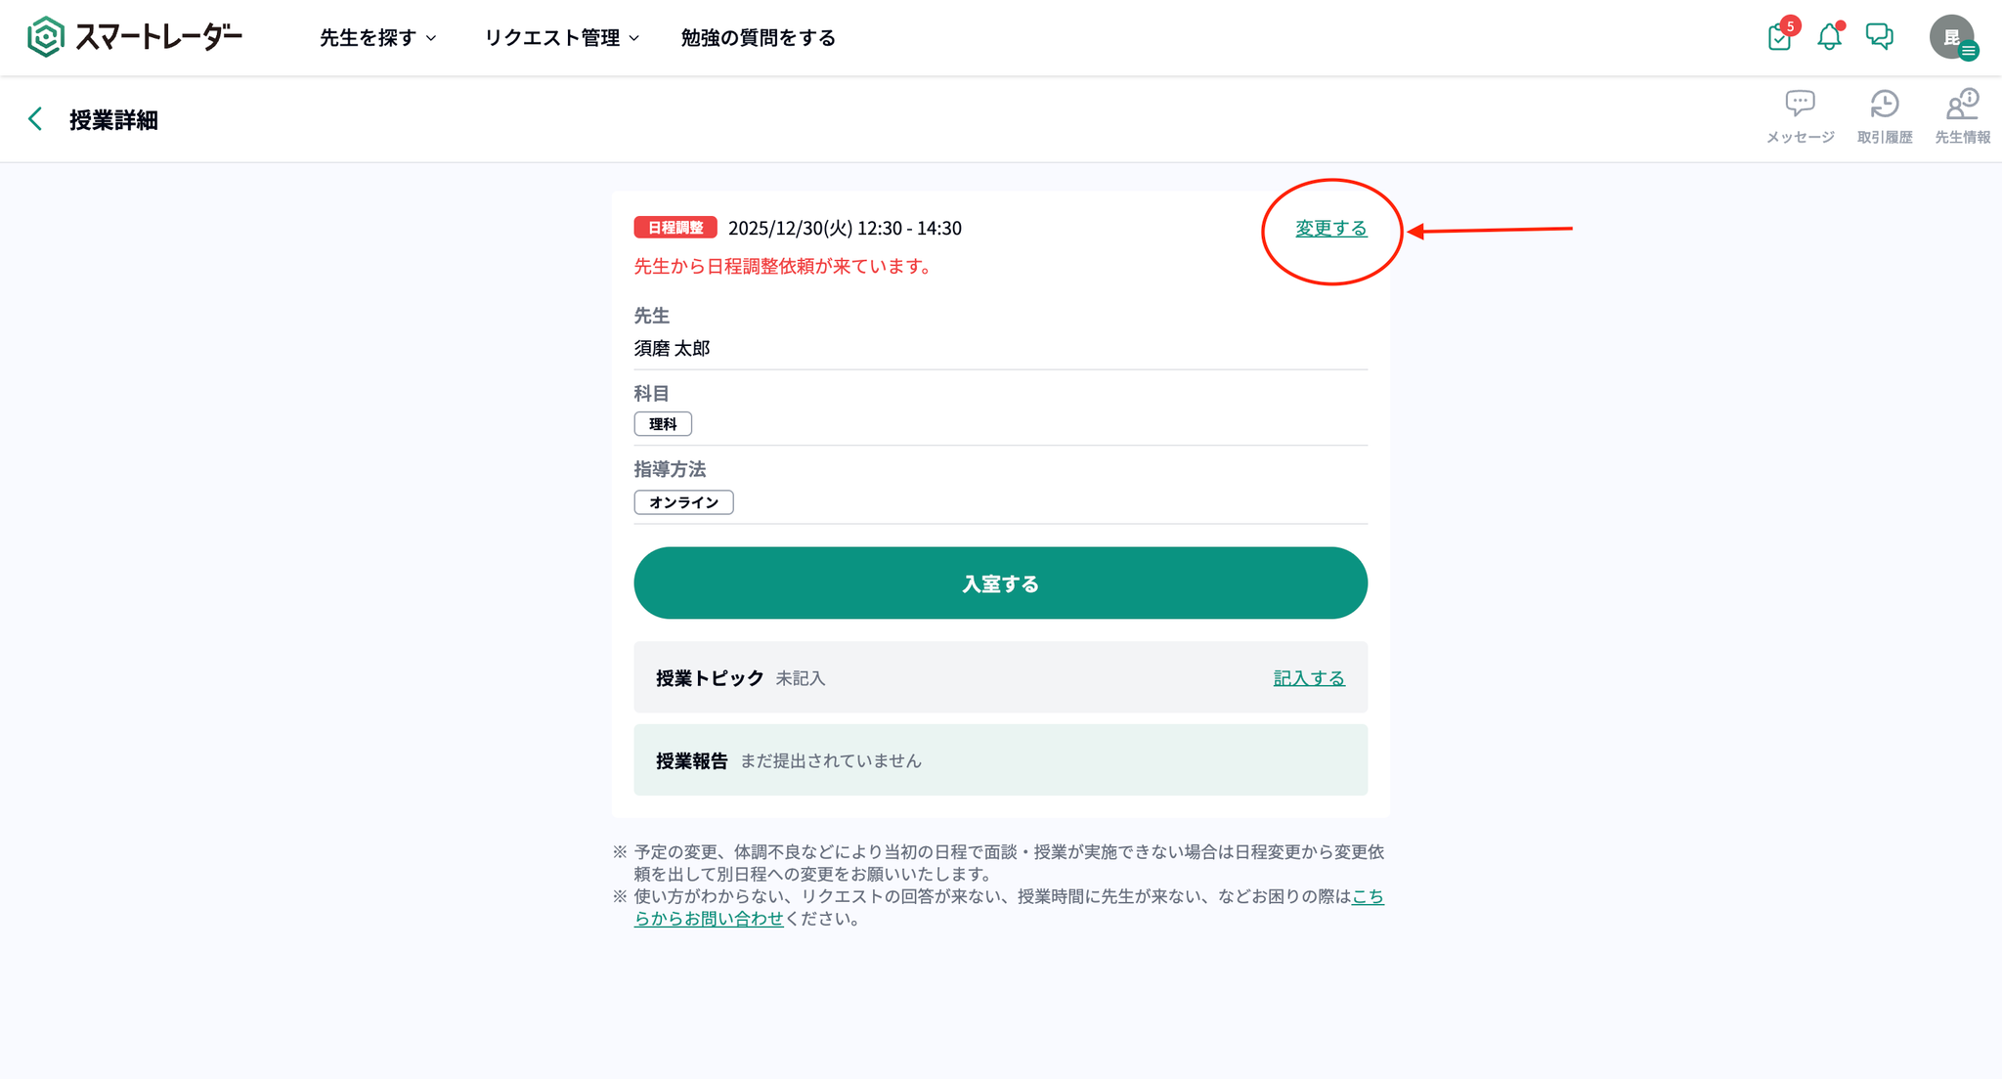The width and height of the screenshot is (2002, 1079).
Task: Click the 理科 subject tag
Action: tap(663, 424)
